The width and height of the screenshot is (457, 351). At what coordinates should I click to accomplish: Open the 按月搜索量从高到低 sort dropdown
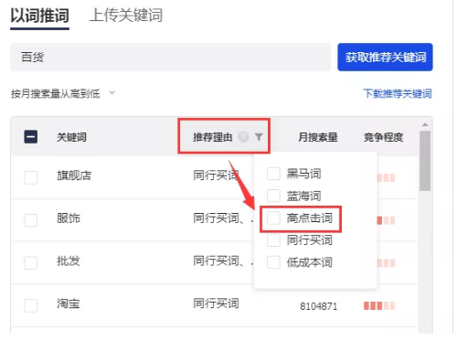(63, 93)
